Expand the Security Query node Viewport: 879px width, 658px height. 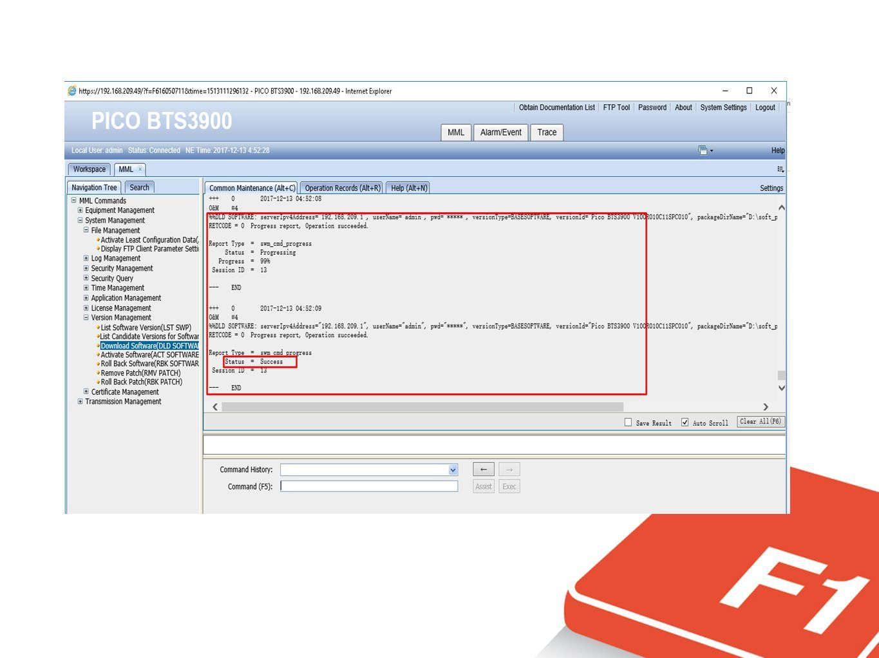(x=86, y=278)
